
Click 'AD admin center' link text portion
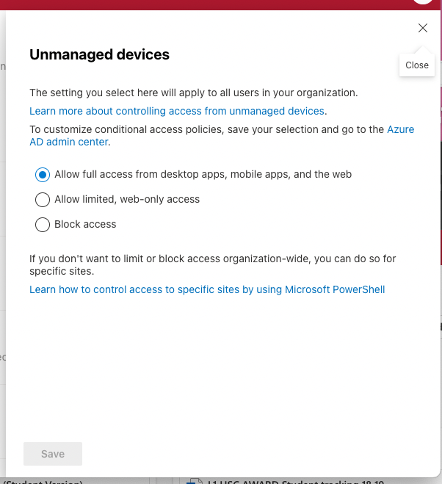(69, 142)
